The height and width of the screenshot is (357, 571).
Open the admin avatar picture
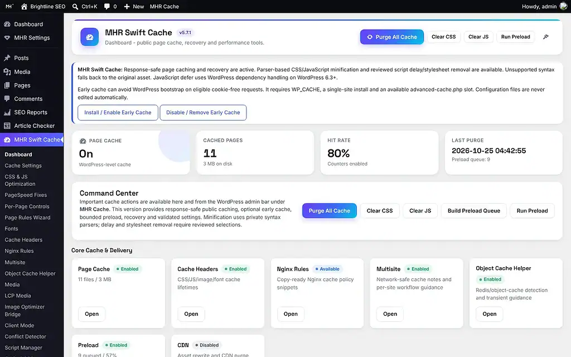click(563, 6)
